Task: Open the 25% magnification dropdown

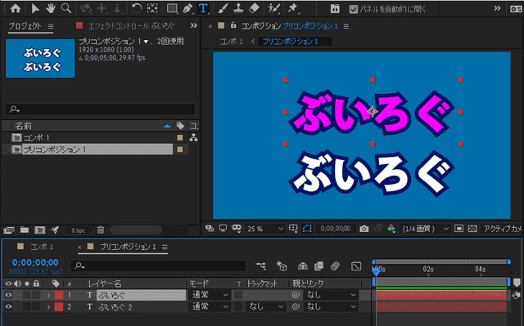Action: 265,229
